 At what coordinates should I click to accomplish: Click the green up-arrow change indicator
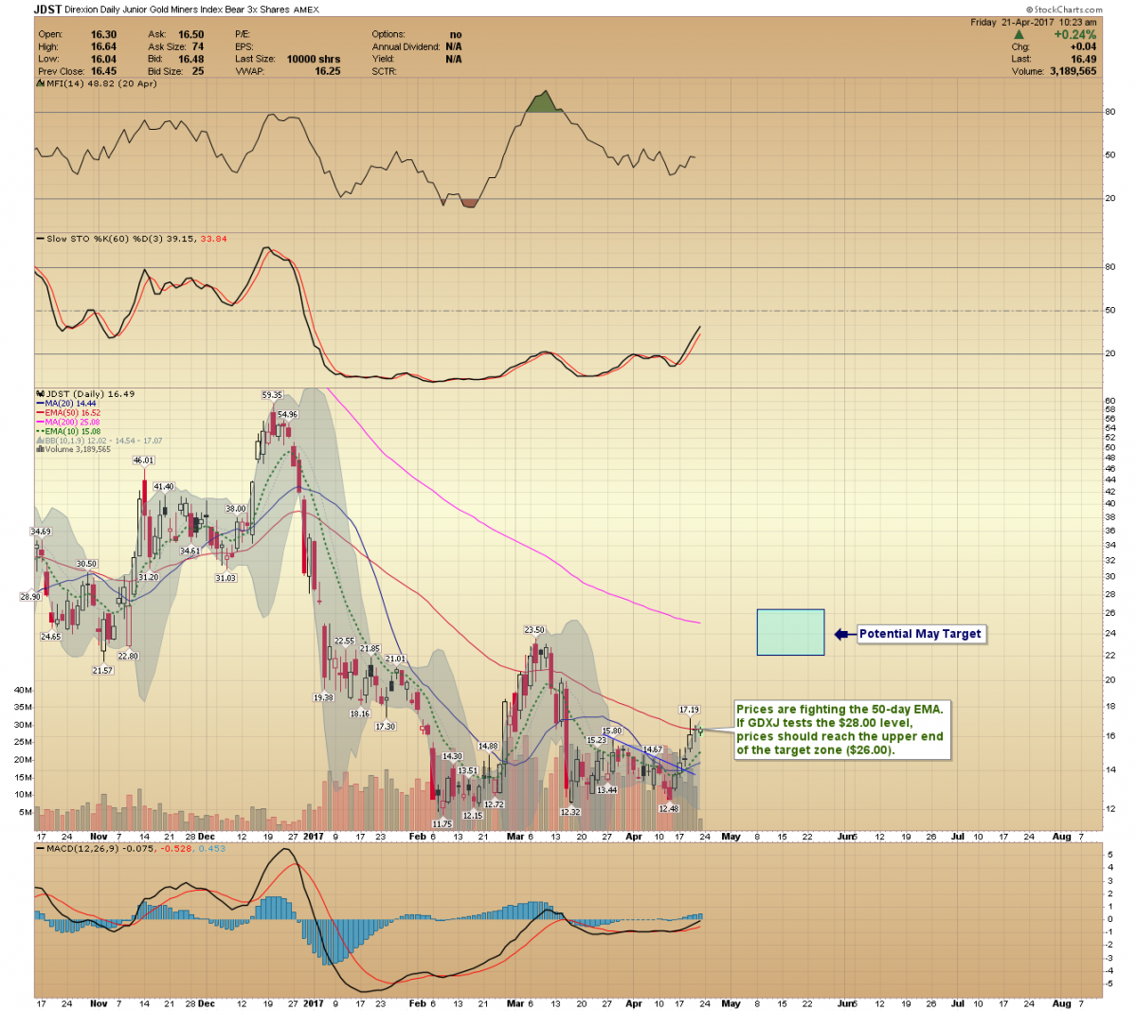coord(1019,34)
